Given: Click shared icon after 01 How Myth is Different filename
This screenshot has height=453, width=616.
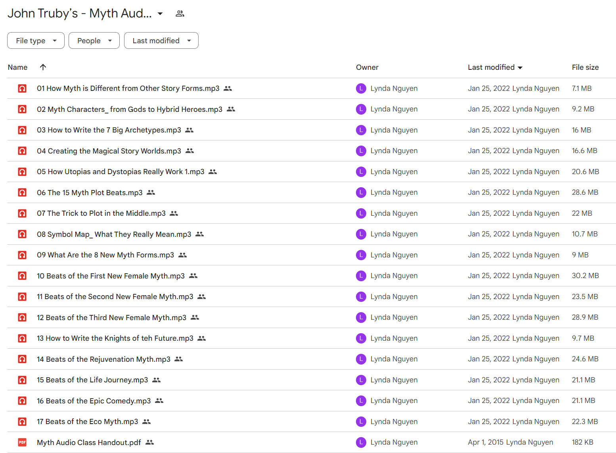Looking at the screenshot, I should click(x=228, y=88).
